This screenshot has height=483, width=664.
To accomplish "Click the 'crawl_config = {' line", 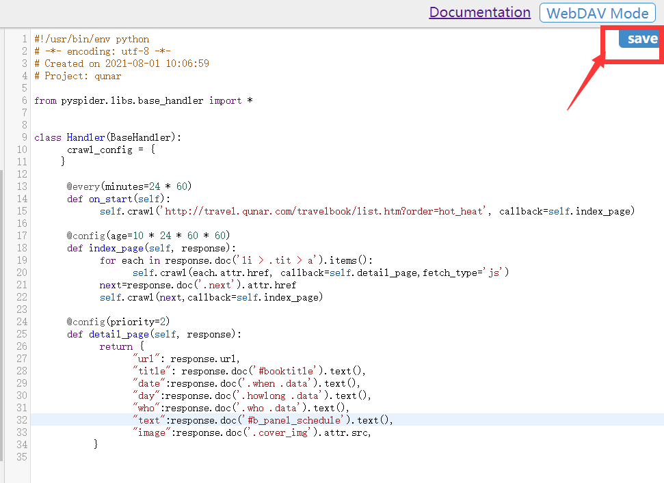I will pos(111,150).
